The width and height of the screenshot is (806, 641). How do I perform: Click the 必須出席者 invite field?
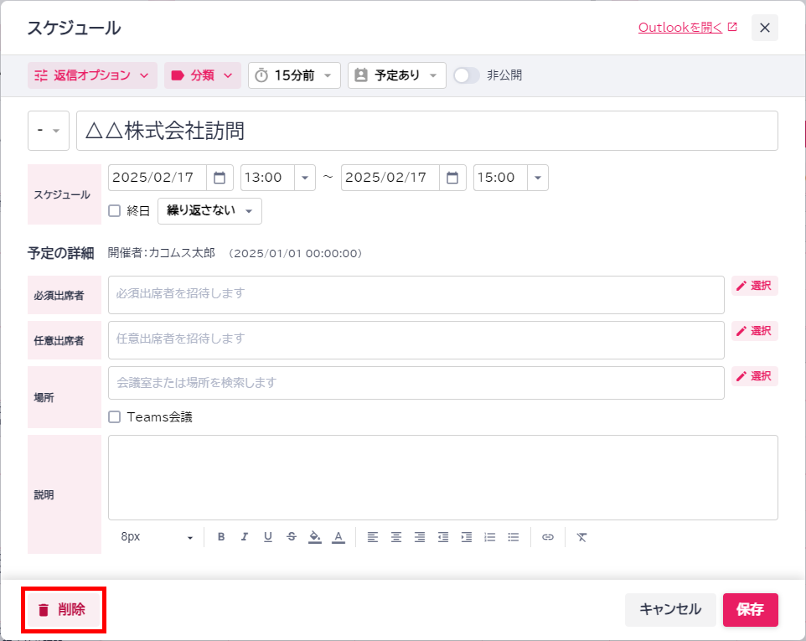416,295
